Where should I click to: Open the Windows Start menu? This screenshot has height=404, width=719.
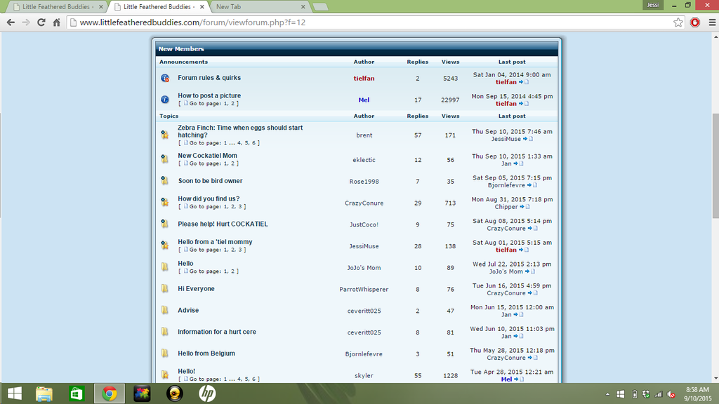coord(14,393)
